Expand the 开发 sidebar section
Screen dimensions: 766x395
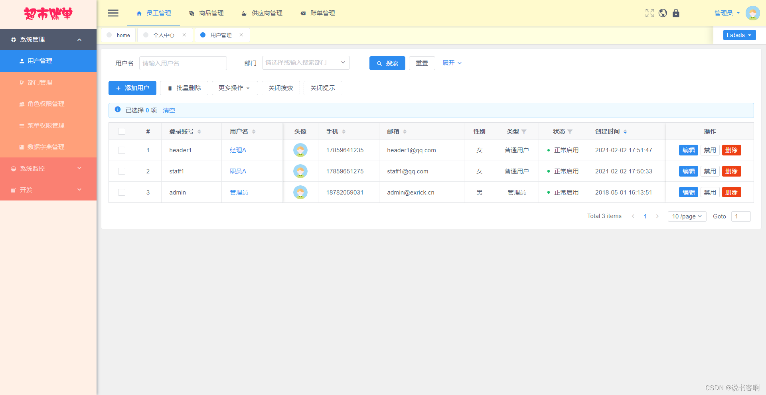48,190
